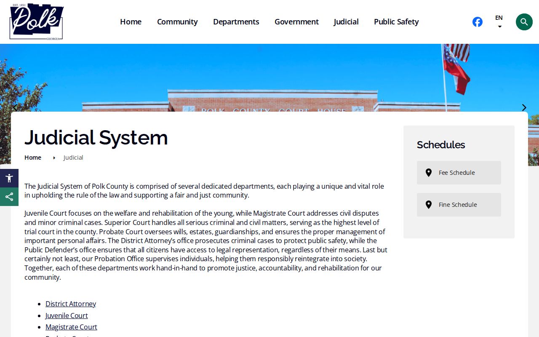The image size is (539, 337).
Task: Open the Fee Schedule button
Action: [459, 173]
